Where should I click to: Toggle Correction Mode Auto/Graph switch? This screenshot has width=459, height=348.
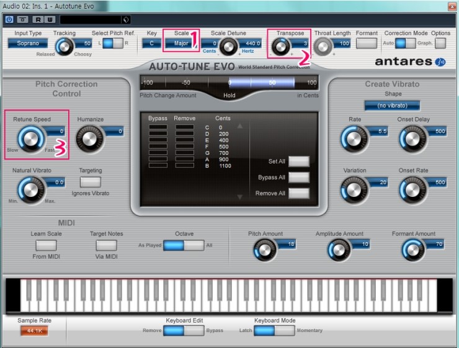click(x=405, y=43)
